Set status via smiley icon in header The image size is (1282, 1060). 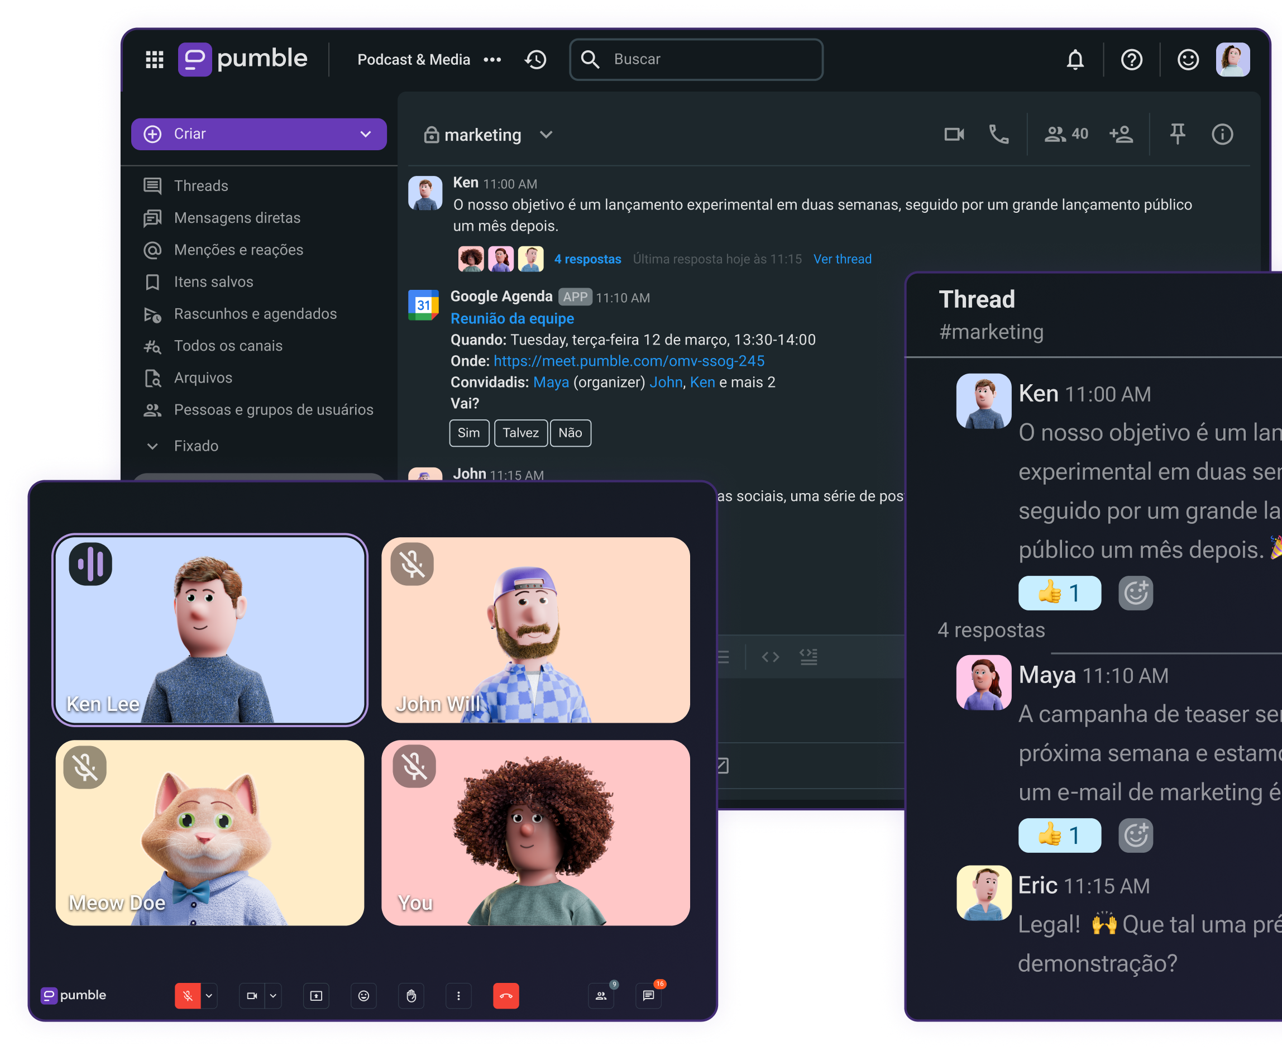click(1188, 59)
